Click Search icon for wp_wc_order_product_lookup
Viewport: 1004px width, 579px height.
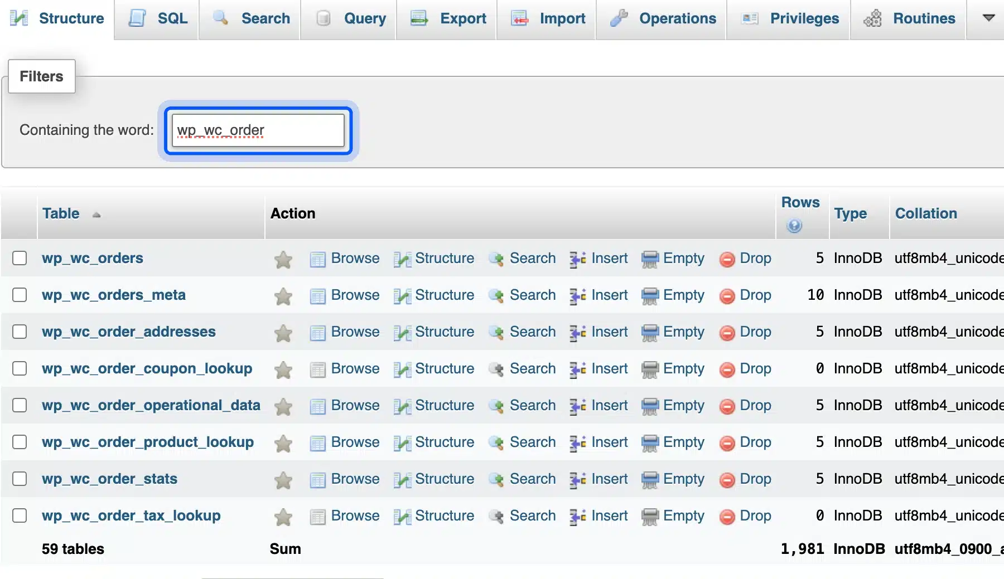(x=496, y=444)
